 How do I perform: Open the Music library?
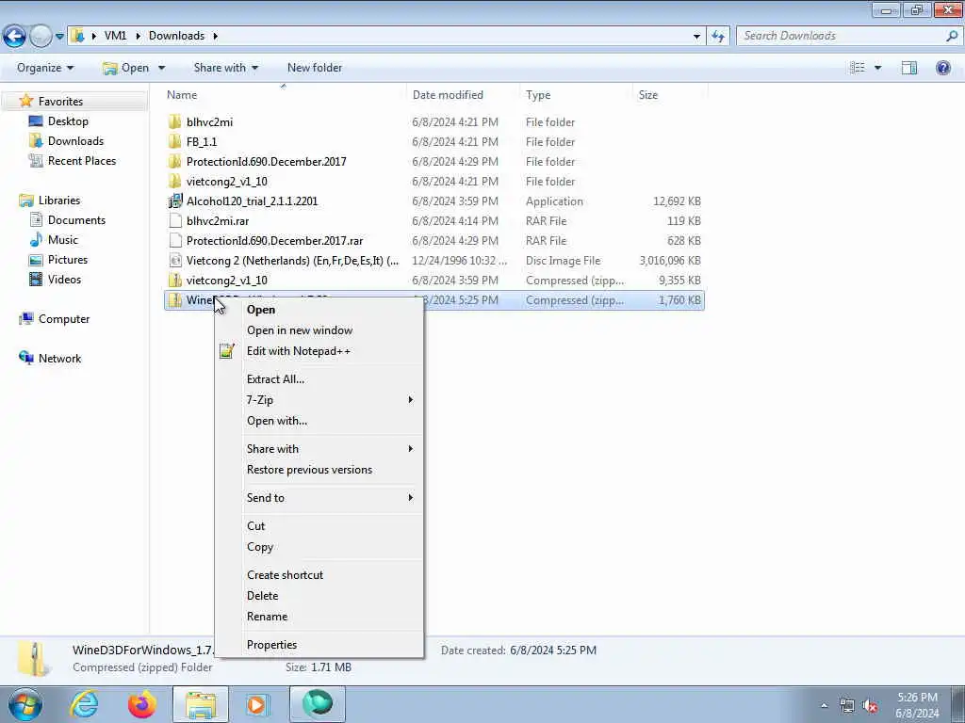click(x=63, y=240)
